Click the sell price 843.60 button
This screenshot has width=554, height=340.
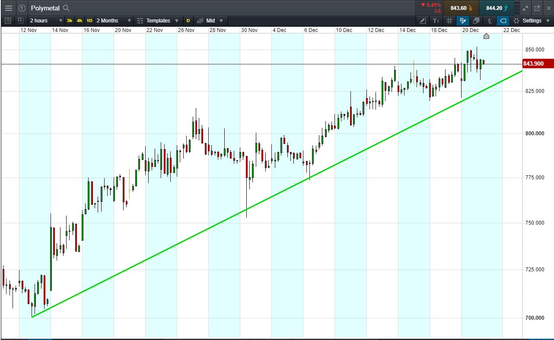click(x=461, y=8)
